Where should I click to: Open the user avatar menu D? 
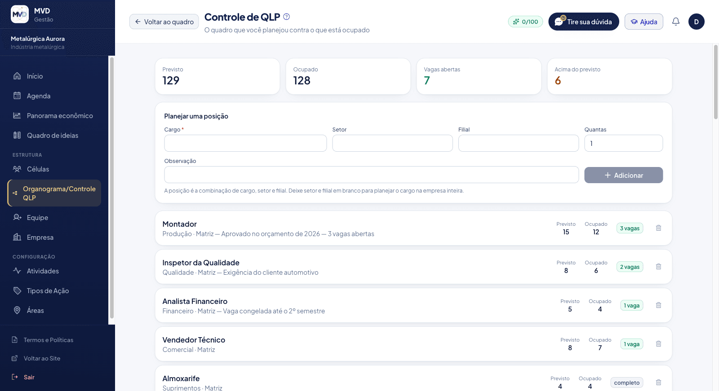point(697,22)
